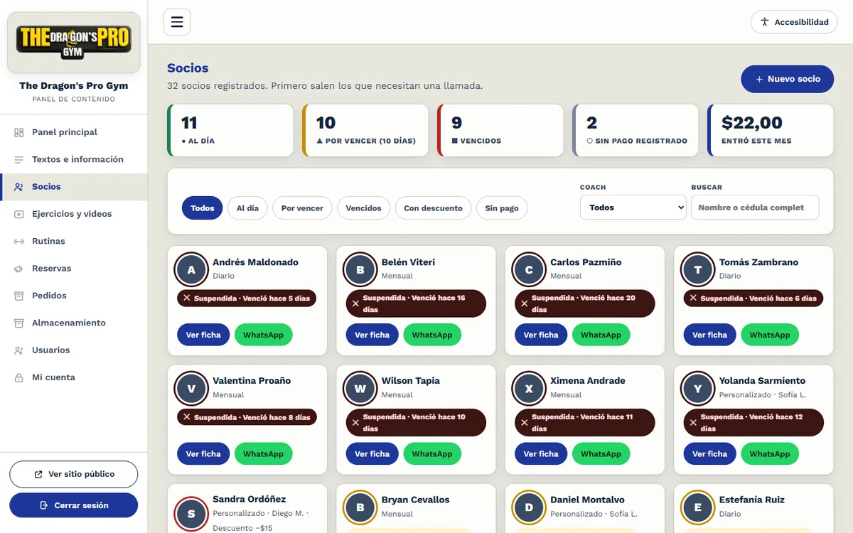Filter members by Por vencer
Screen dimensions: 853x533
pos(302,208)
